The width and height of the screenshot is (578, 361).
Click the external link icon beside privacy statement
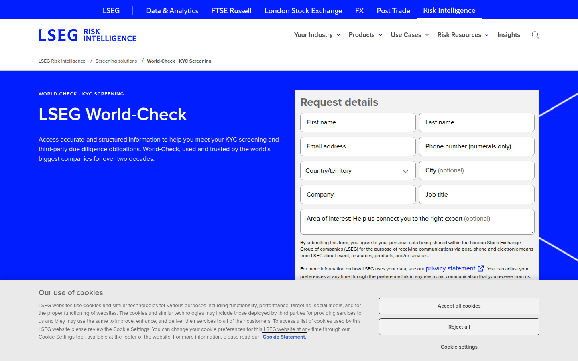pos(481,268)
